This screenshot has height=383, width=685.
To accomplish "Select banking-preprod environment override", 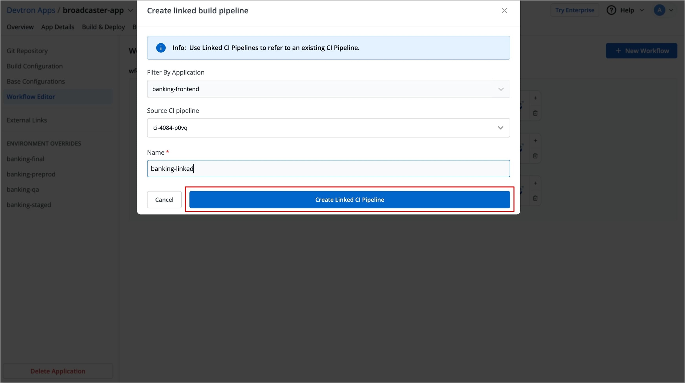I will click(x=31, y=174).
